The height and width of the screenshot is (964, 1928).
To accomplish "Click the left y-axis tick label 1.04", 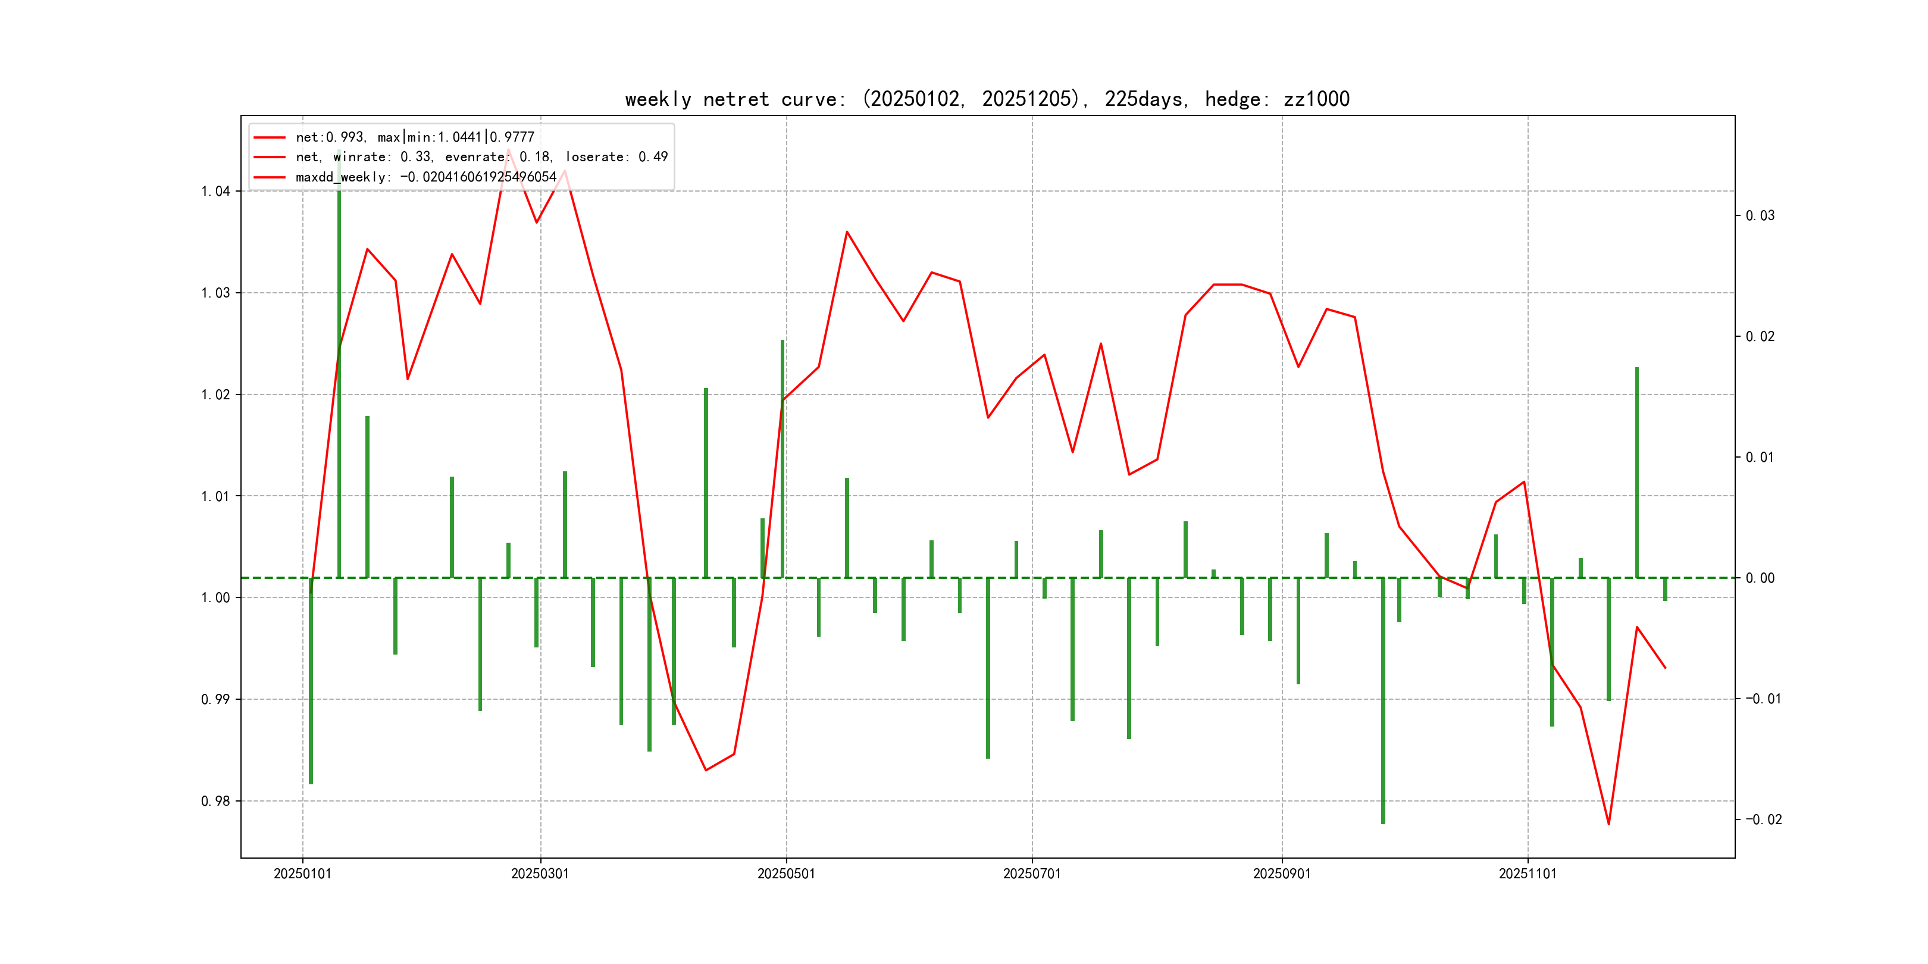I will coord(215,192).
